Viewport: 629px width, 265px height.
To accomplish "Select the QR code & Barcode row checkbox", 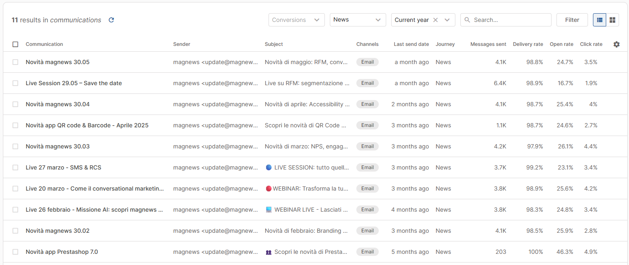I will click(x=15, y=125).
